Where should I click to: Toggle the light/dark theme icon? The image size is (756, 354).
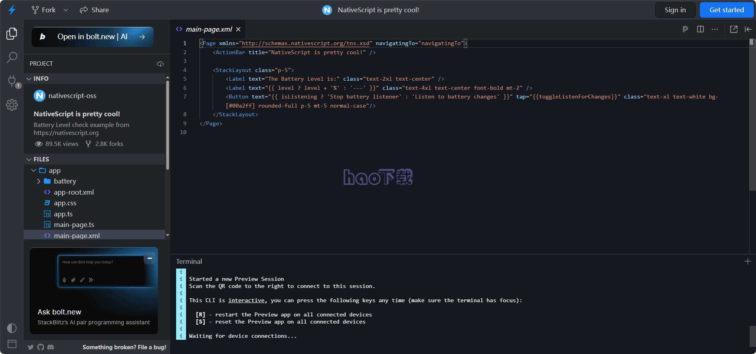click(12, 328)
